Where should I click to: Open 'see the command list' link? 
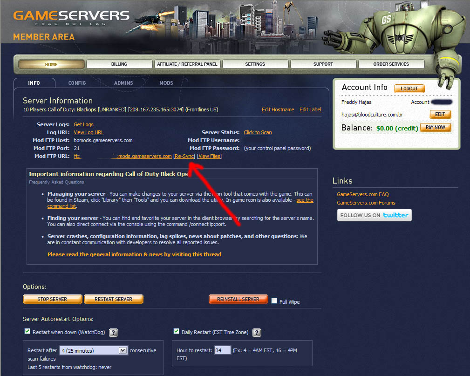(305, 200)
